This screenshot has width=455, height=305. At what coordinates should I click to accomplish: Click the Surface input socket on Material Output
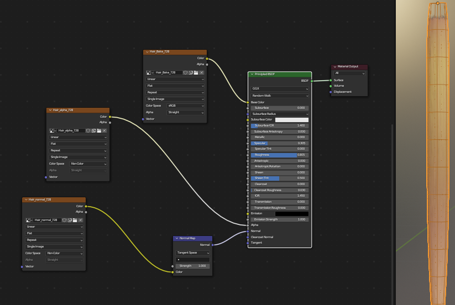pyautogui.click(x=331, y=80)
